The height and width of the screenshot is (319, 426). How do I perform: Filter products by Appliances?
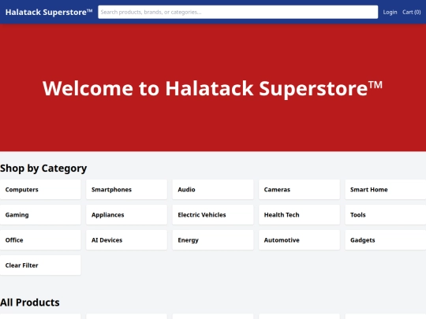point(126,214)
